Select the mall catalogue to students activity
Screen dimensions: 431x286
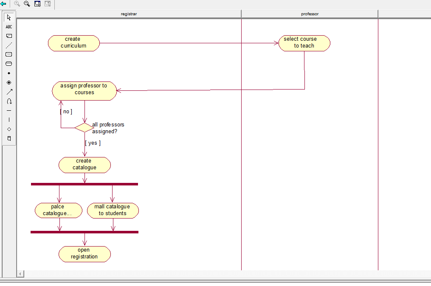tap(113, 210)
